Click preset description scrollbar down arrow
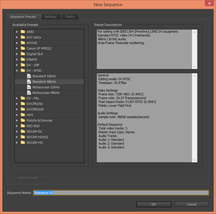 [x=195, y=66]
